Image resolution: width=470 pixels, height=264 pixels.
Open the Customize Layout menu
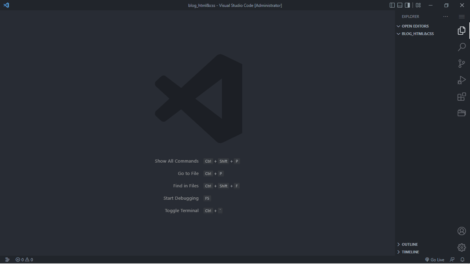click(x=418, y=5)
